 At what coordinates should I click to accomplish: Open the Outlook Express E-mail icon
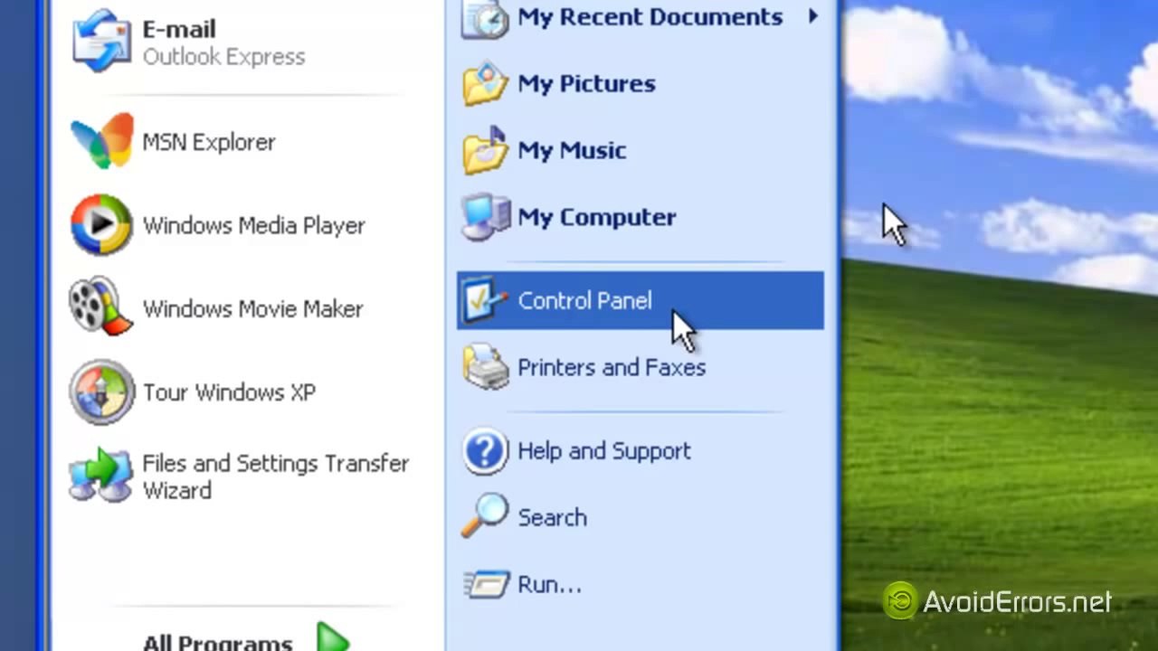pyautogui.click(x=101, y=42)
